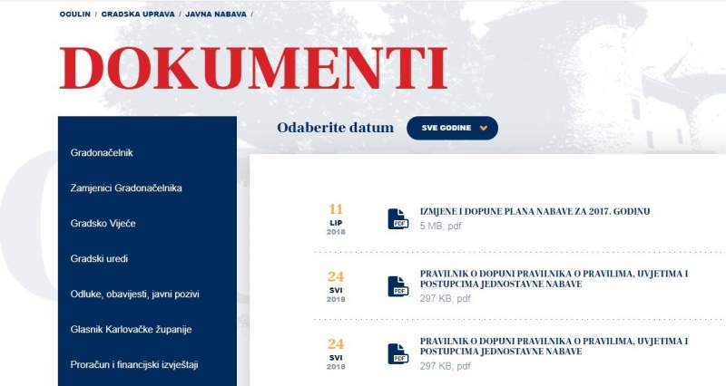
Task: Go to OGULIN breadcrumb
Action: (75, 14)
